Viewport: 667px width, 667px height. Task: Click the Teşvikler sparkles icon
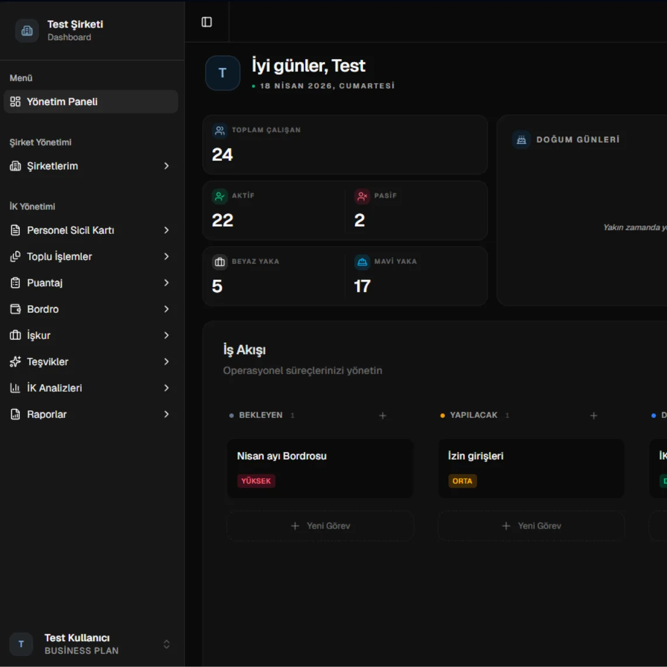pyautogui.click(x=15, y=362)
